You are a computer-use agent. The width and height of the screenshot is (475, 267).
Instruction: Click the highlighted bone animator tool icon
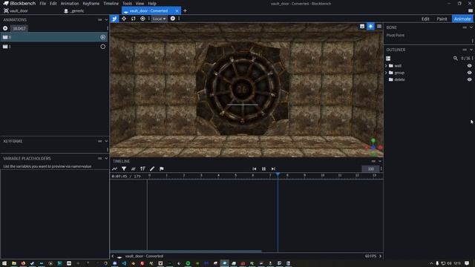[x=114, y=19]
